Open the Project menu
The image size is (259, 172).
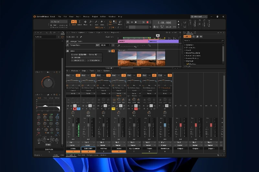coord(95,16)
